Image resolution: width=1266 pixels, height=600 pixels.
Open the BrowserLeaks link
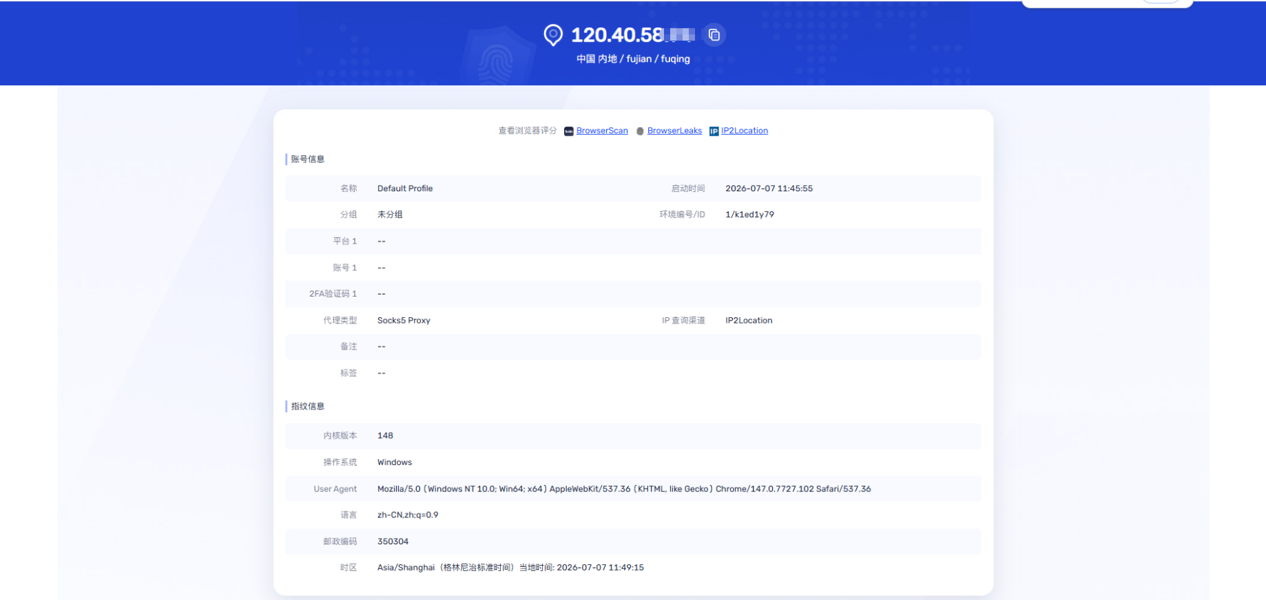(674, 131)
